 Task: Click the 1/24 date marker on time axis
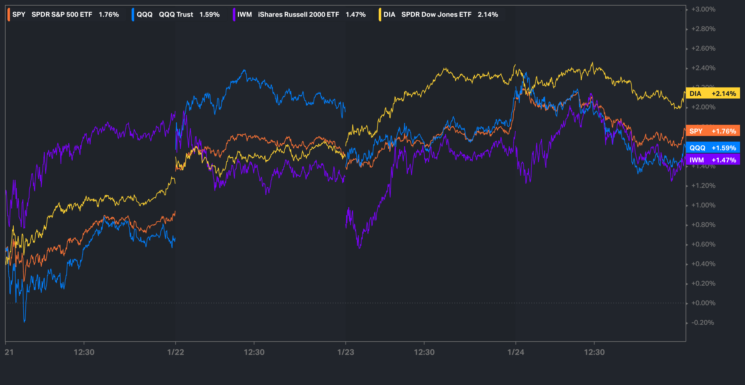coord(516,352)
